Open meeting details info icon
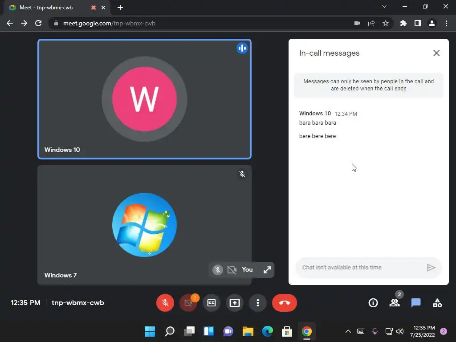This screenshot has height=342, width=456. pos(373,303)
